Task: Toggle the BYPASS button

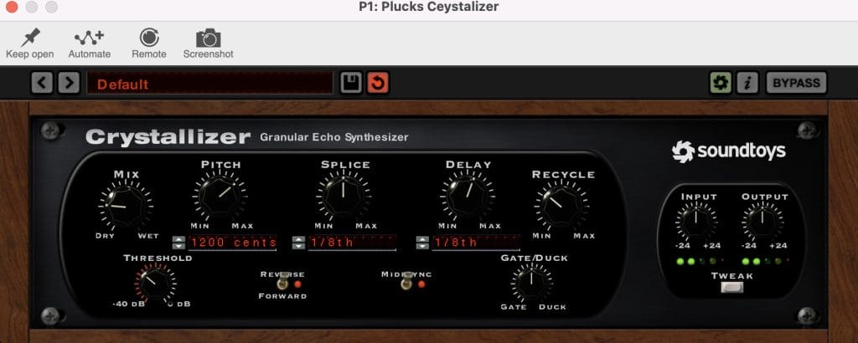Action: point(796,83)
